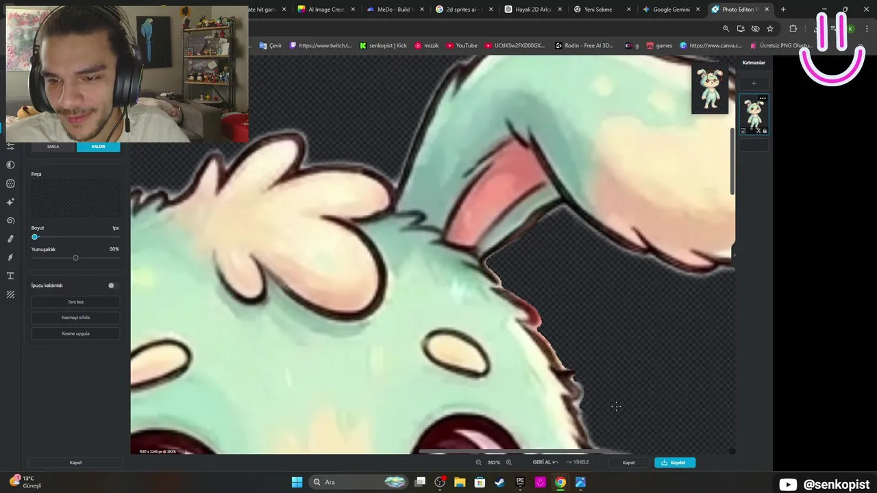Click the navigator preview thumbnail

point(710,90)
